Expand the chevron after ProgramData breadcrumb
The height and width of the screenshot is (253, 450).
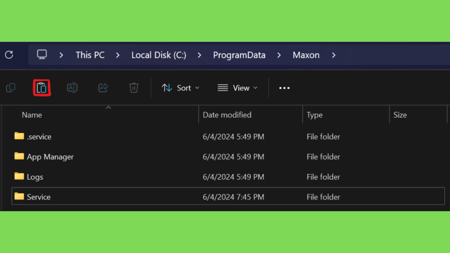(x=279, y=55)
